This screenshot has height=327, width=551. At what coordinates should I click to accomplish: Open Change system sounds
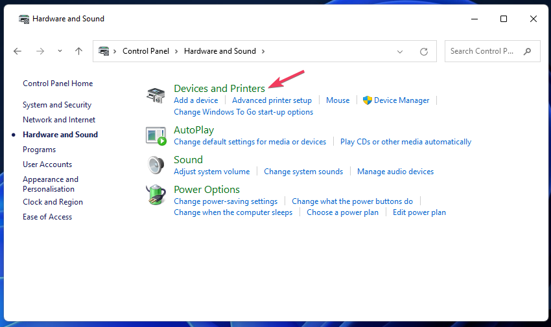pos(303,172)
